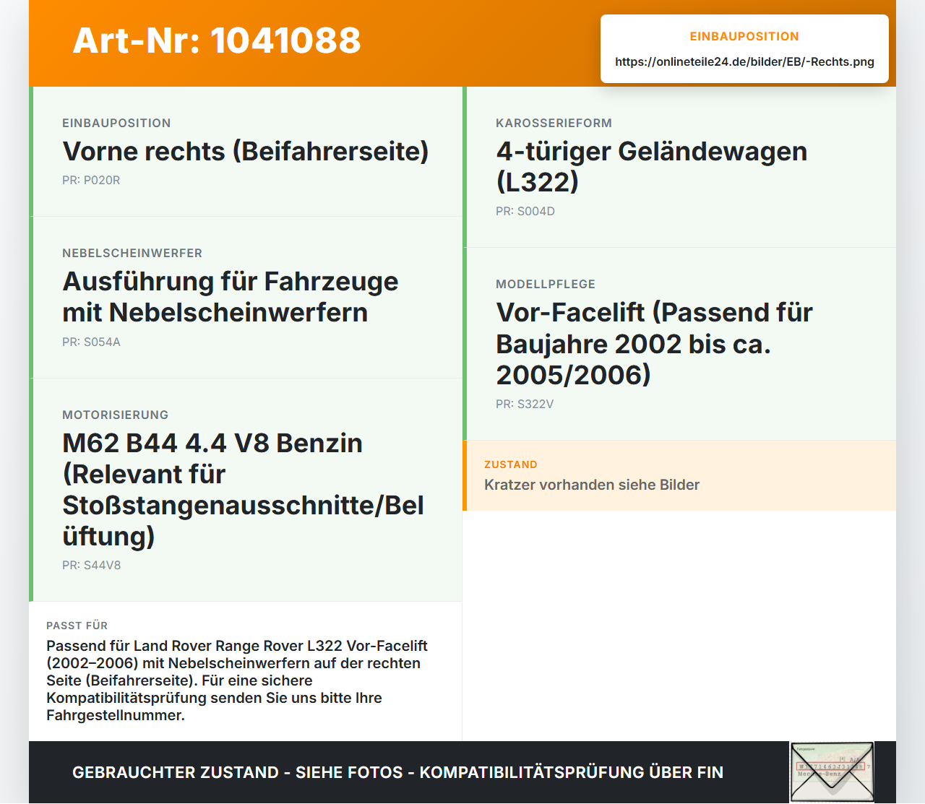Open the onlineteile24.de Rechts.png image link
Screen dimensions: 925x804
pos(744,62)
